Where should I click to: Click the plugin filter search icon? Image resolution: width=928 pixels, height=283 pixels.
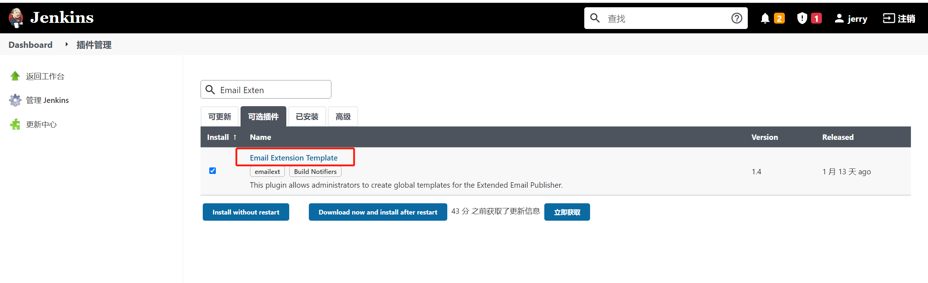(210, 90)
